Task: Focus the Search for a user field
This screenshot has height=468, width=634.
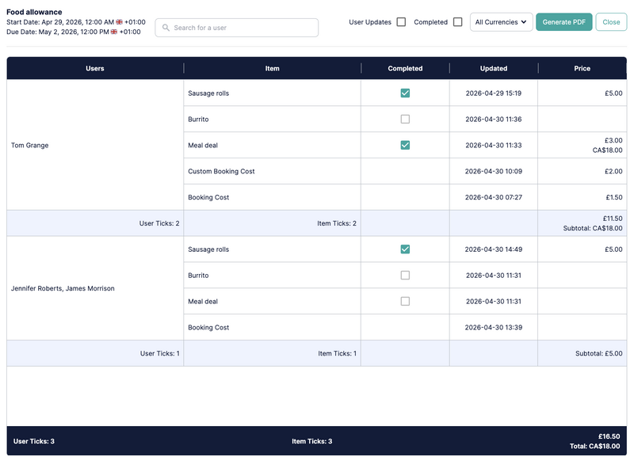Action: (236, 28)
